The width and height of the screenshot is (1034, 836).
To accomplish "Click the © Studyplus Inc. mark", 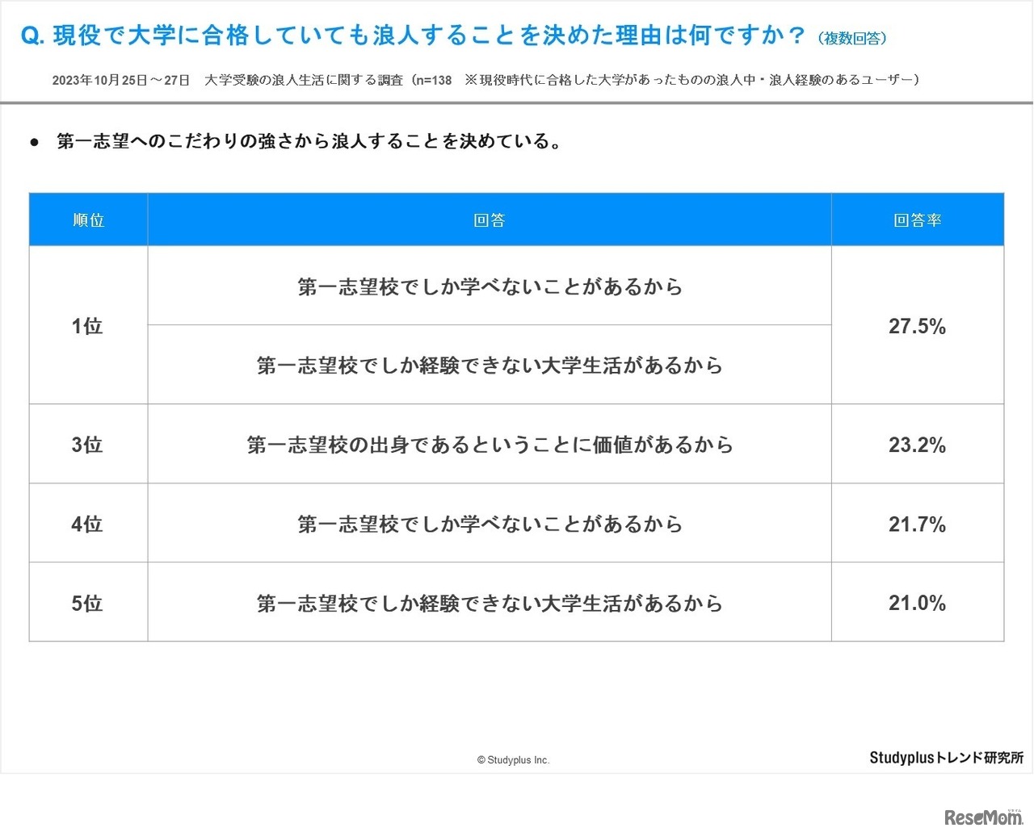I will [515, 759].
